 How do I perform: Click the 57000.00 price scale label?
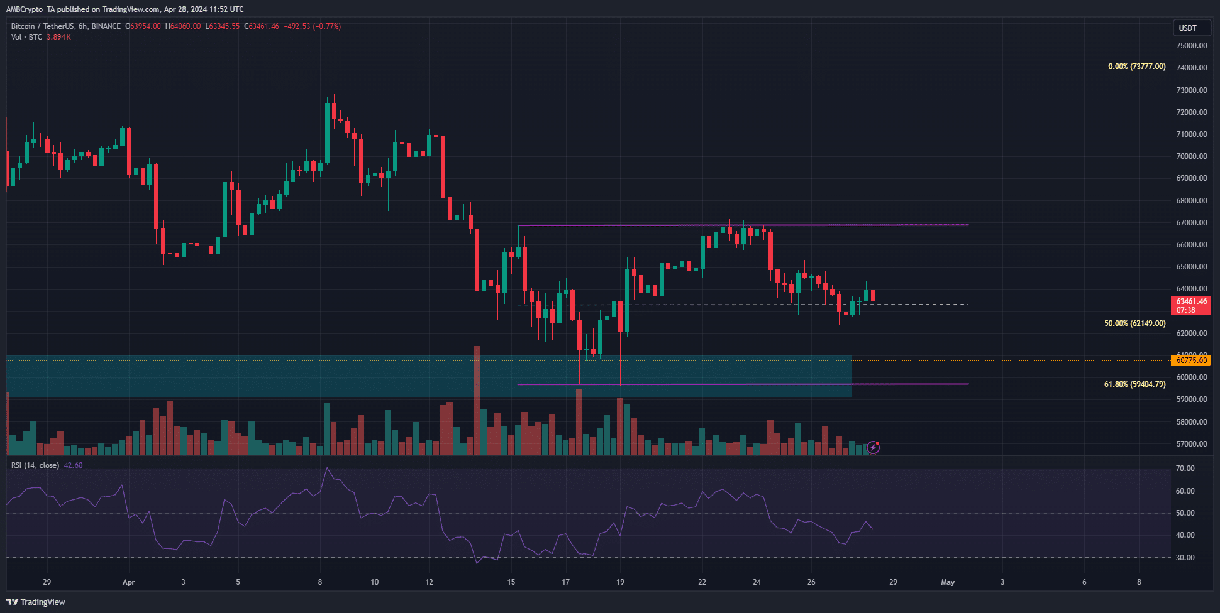pyautogui.click(x=1192, y=444)
